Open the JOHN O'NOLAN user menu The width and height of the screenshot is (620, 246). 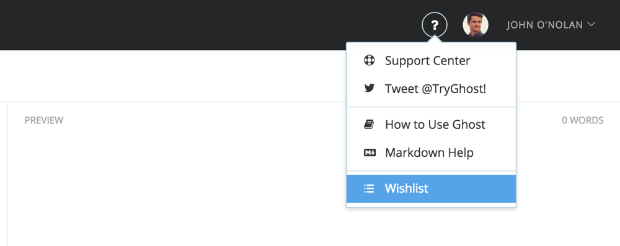551,25
